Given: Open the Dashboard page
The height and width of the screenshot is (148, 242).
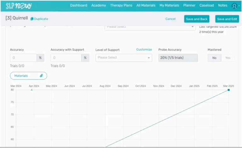Looking at the screenshot, I should 78,5.
